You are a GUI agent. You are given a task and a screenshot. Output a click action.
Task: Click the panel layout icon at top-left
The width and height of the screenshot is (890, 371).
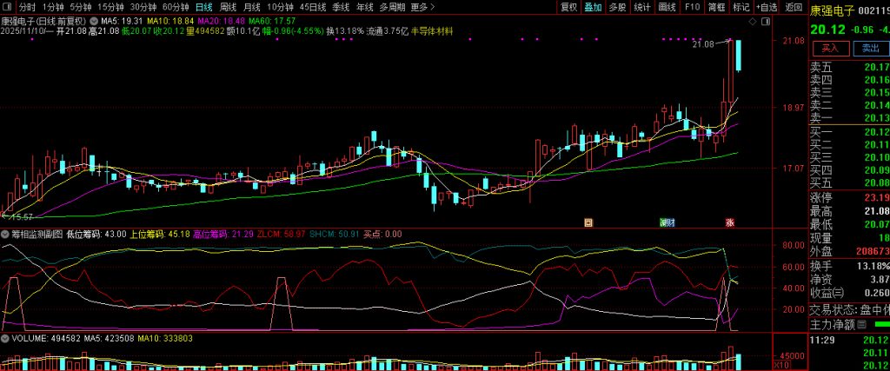[7, 7]
